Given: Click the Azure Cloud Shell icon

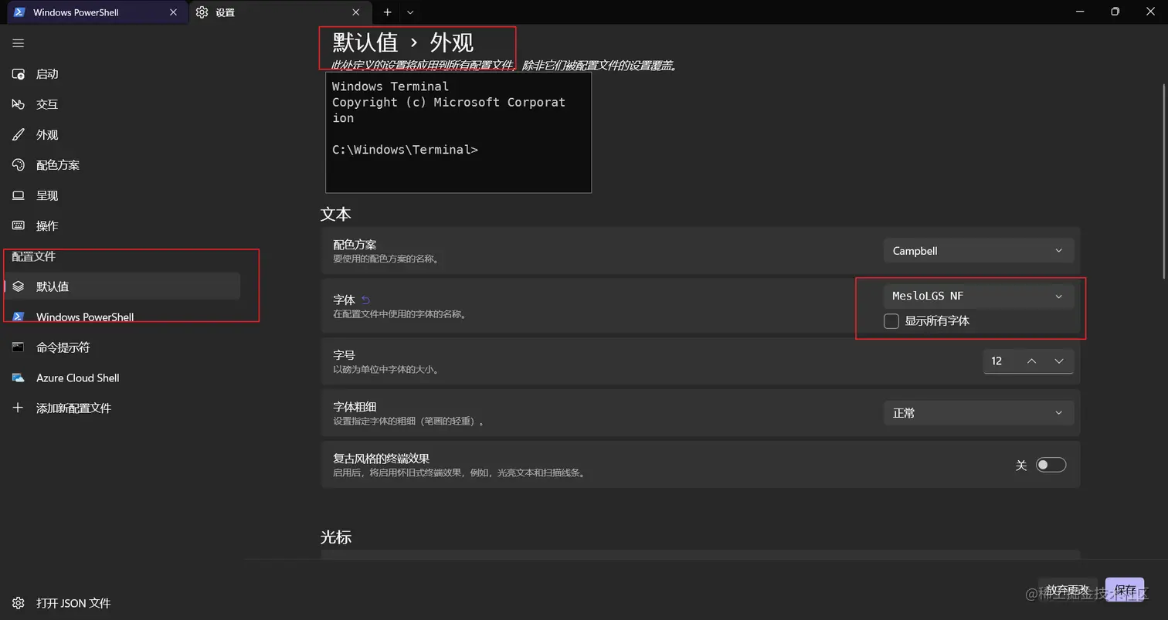Looking at the screenshot, I should (19, 378).
